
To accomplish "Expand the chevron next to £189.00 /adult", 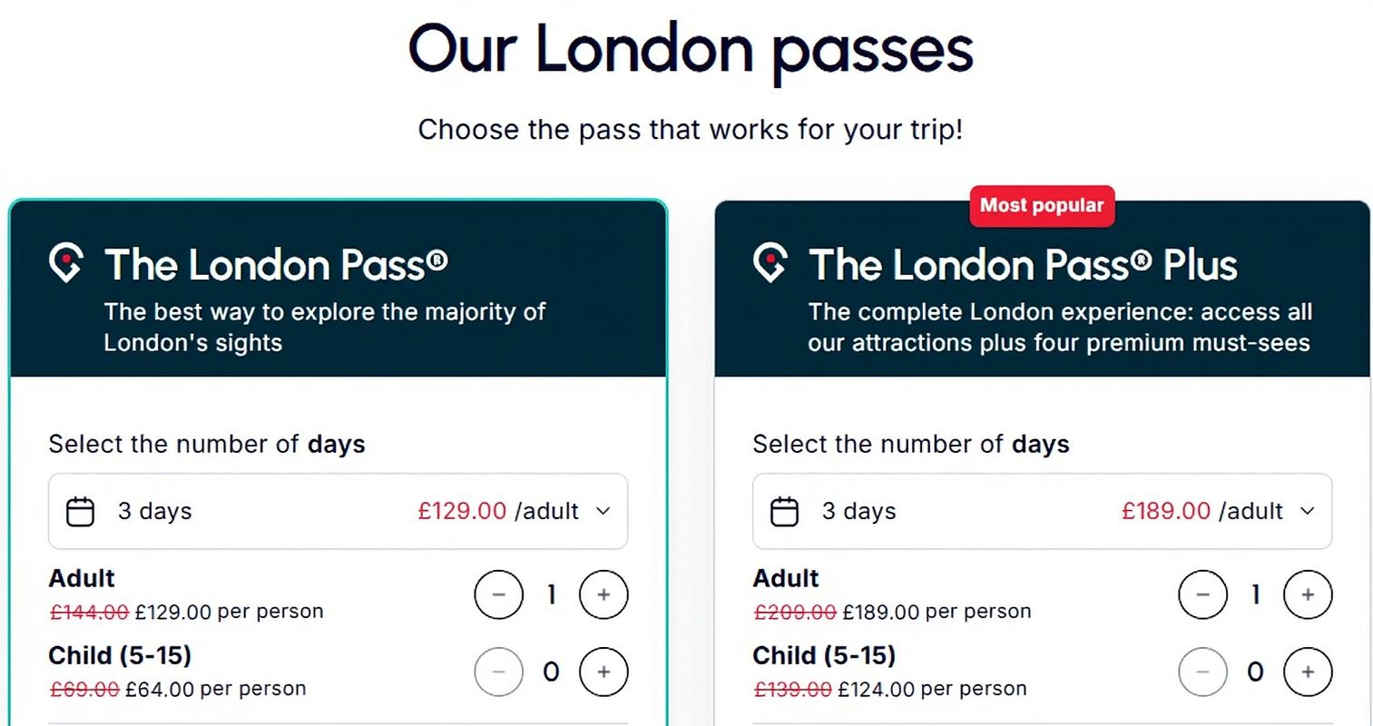I will click(1307, 511).
